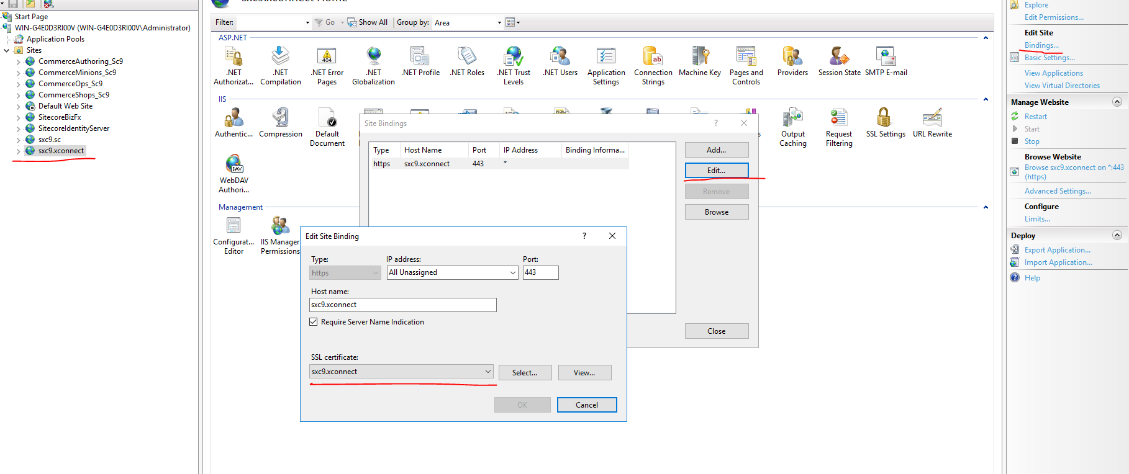Select the sxc9.sc site
Viewport: 1129px width, 474px height.
(x=49, y=140)
